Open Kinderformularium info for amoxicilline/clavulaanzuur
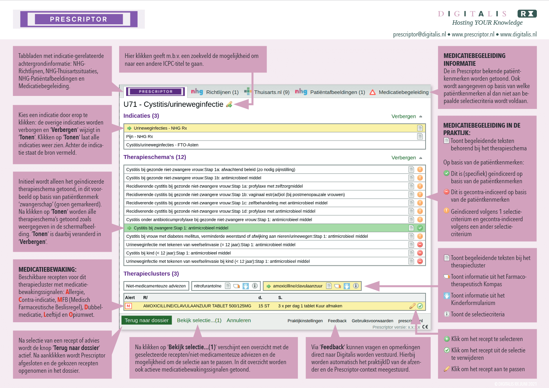This screenshot has width=549, height=388. pos(346,286)
